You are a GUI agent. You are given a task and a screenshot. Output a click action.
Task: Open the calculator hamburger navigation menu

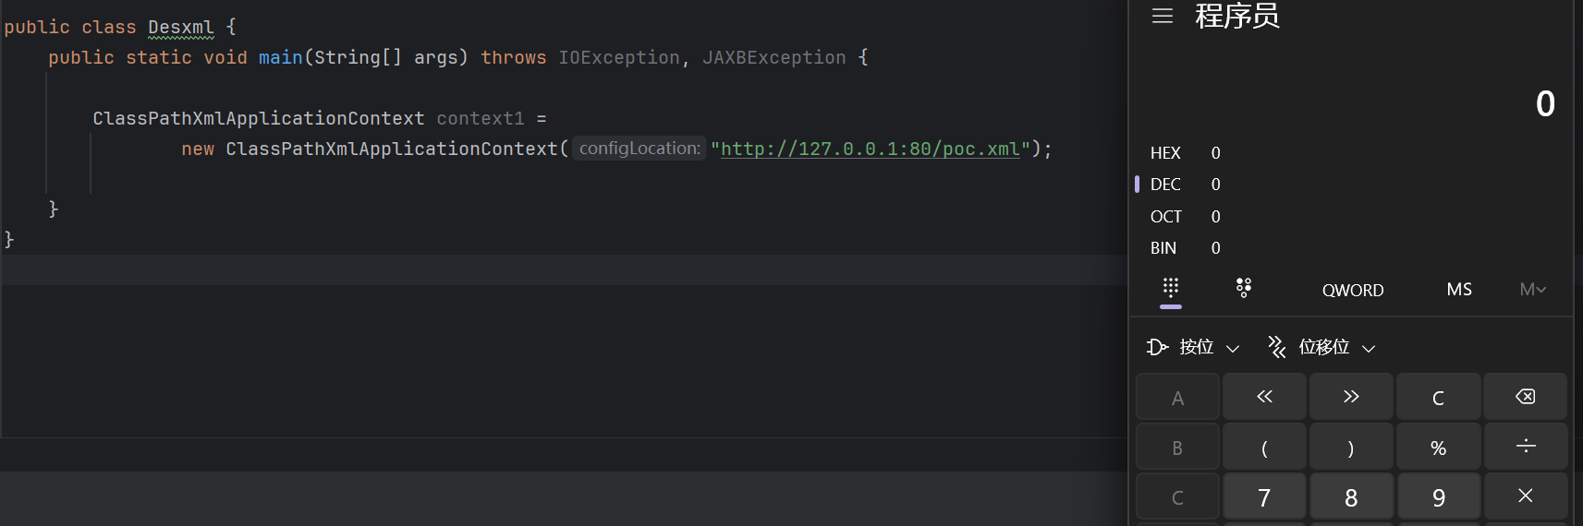pos(1163,16)
